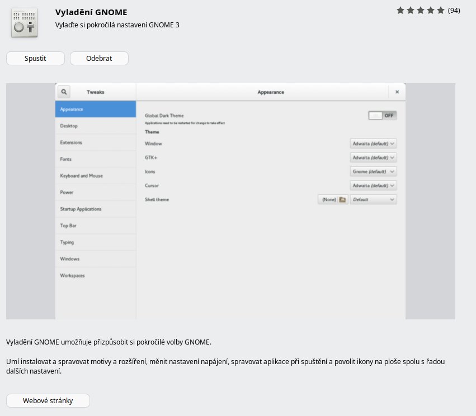Open the Webové stránky website button
This screenshot has width=476, height=416.
48,400
